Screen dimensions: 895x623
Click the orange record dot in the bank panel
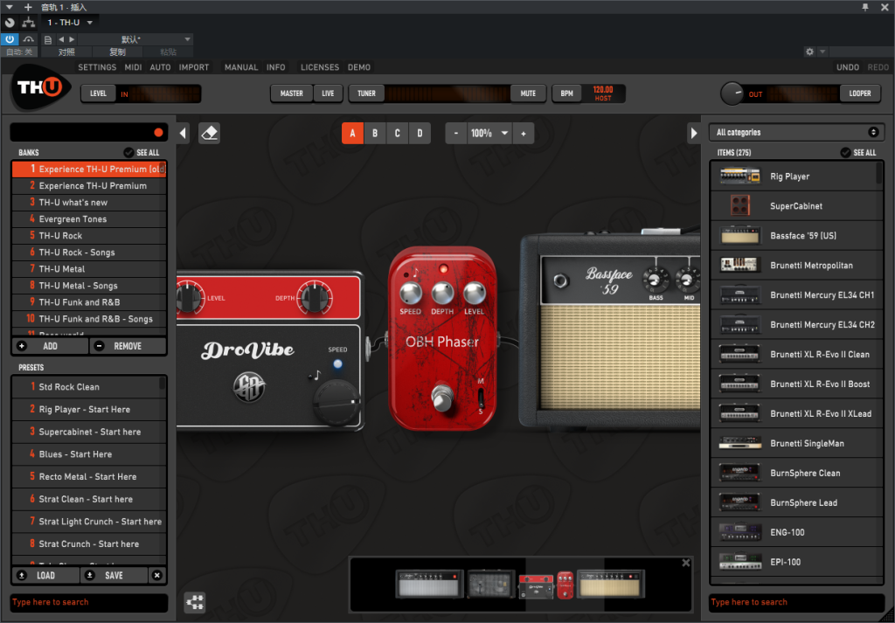[158, 132]
